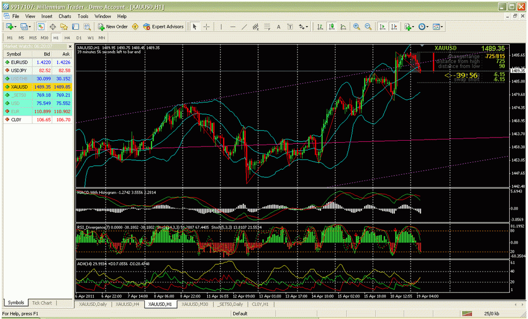Switch timeframe to M1

click(x=10, y=38)
